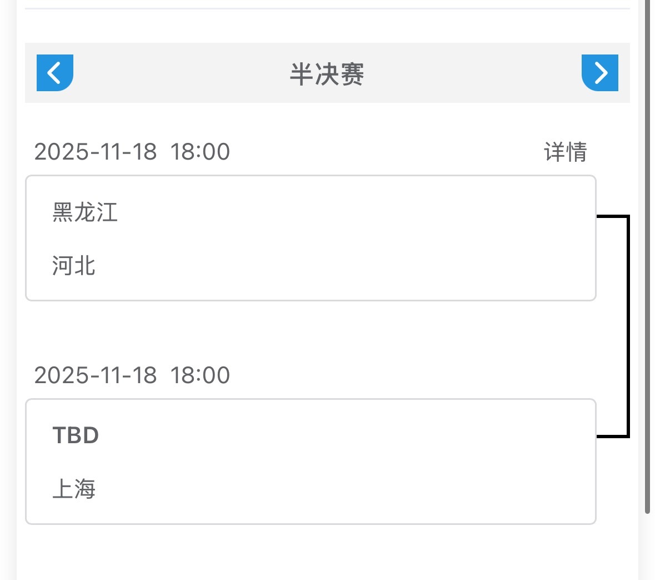Image resolution: width=655 pixels, height=580 pixels.
Task: Select the 河北 team entry
Action: tap(73, 266)
